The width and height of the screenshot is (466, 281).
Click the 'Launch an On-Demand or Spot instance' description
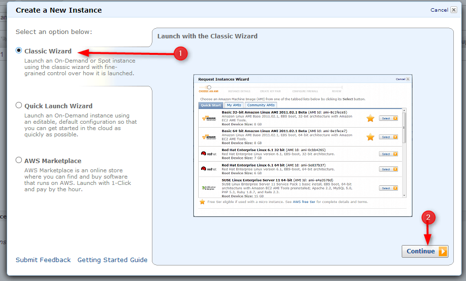tap(80, 67)
